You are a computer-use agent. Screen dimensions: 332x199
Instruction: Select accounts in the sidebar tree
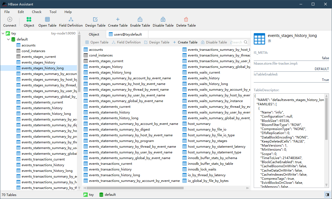[x=28, y=45]
